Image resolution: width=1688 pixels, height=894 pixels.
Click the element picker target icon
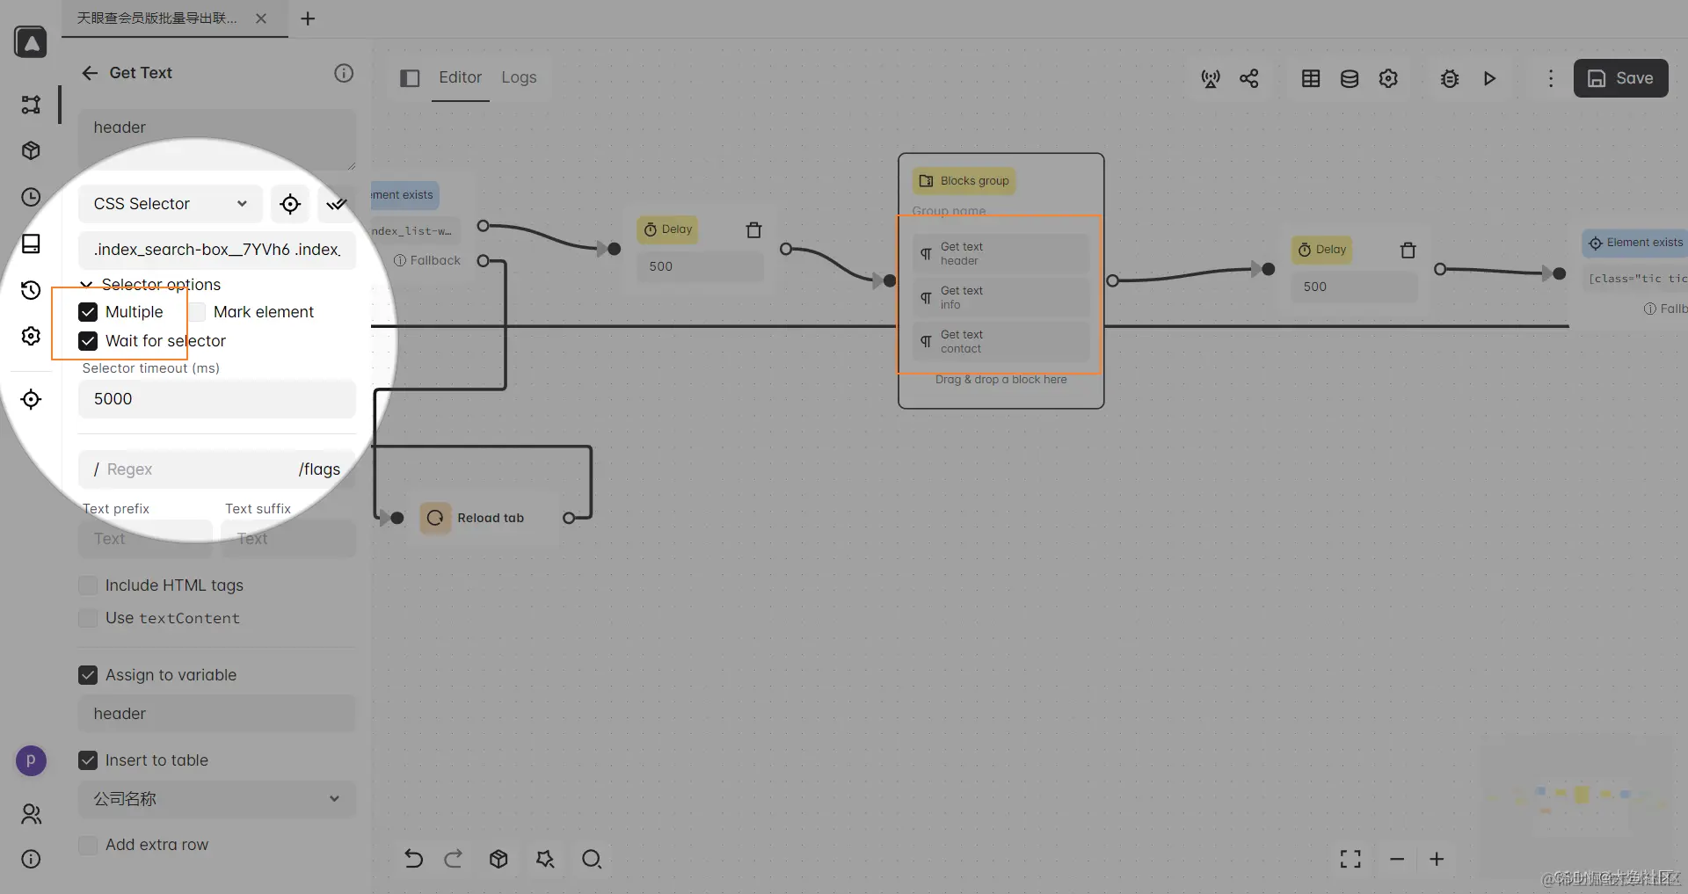click(290, 204)
